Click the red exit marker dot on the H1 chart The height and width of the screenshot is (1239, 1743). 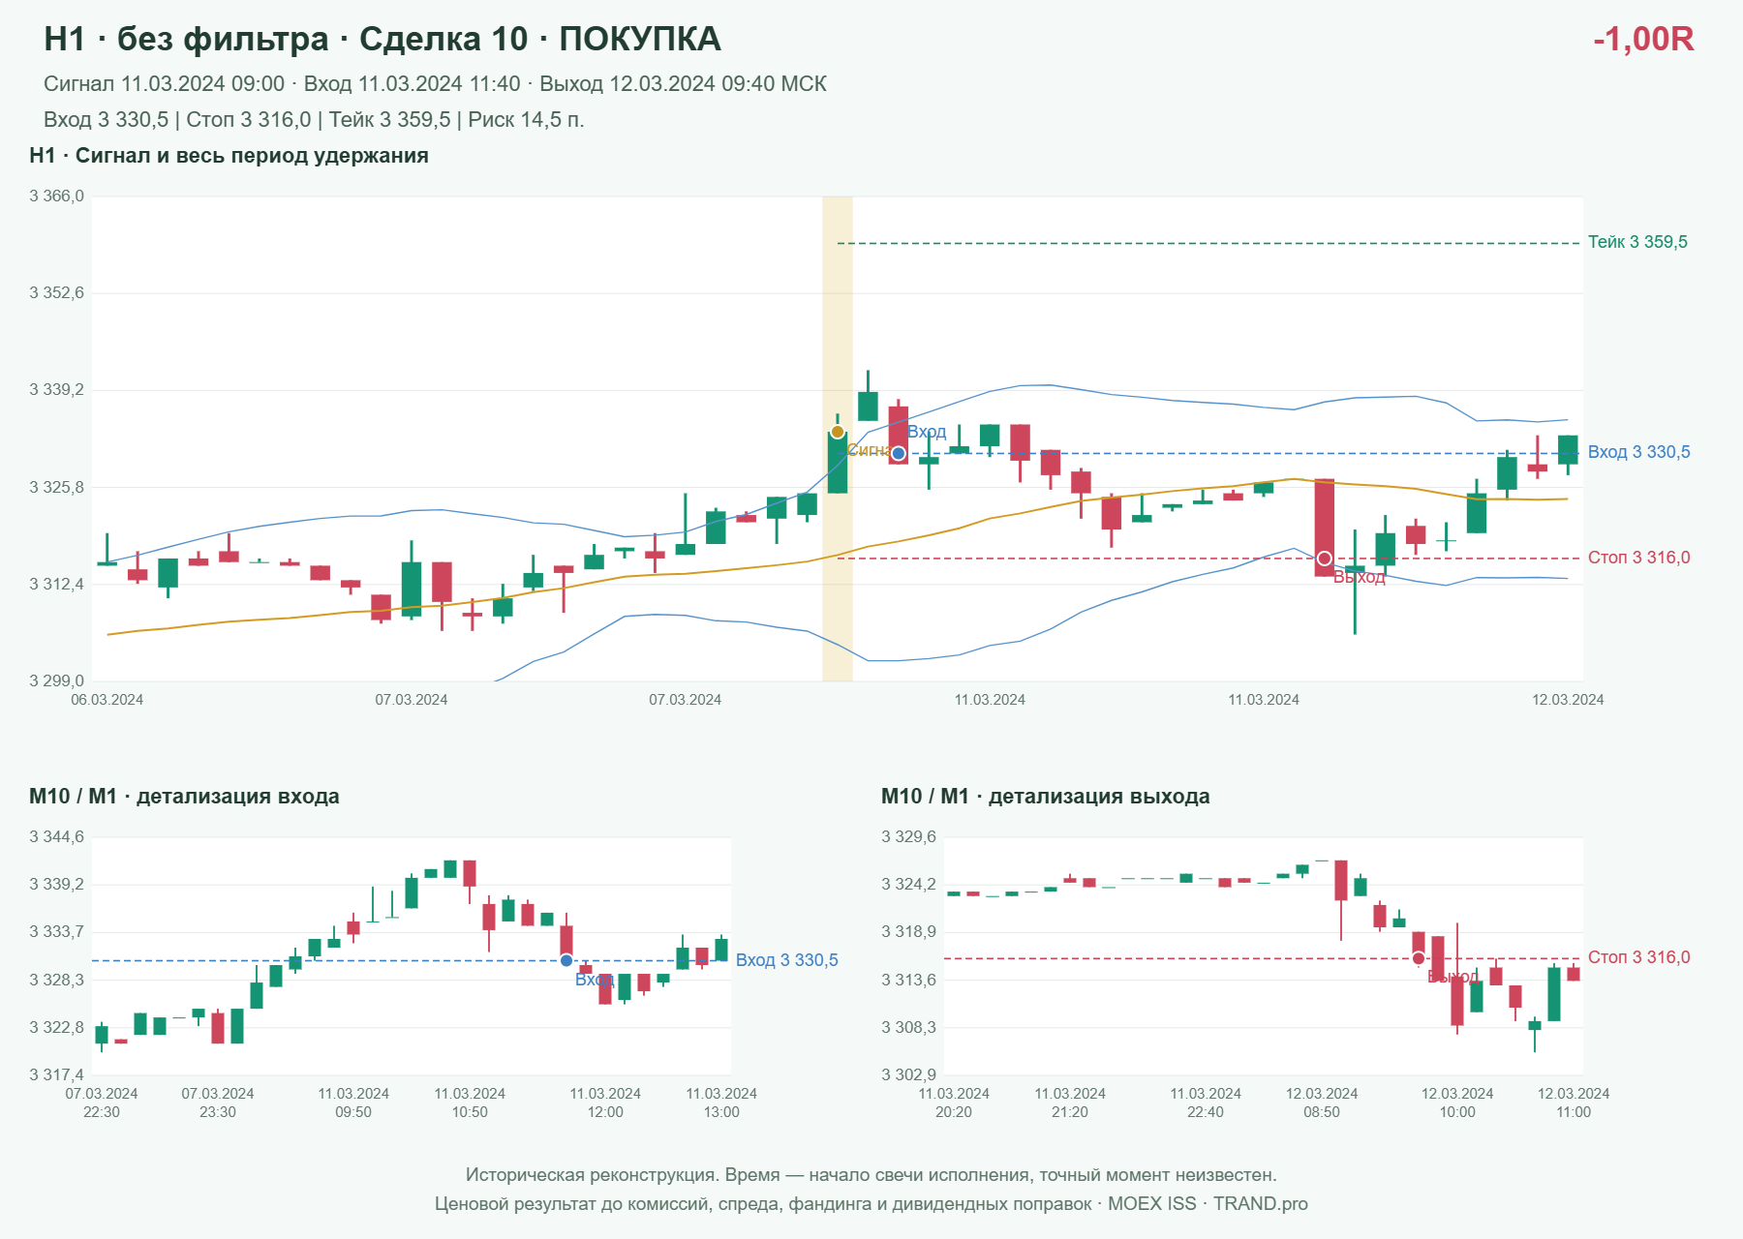(1324, 559)
